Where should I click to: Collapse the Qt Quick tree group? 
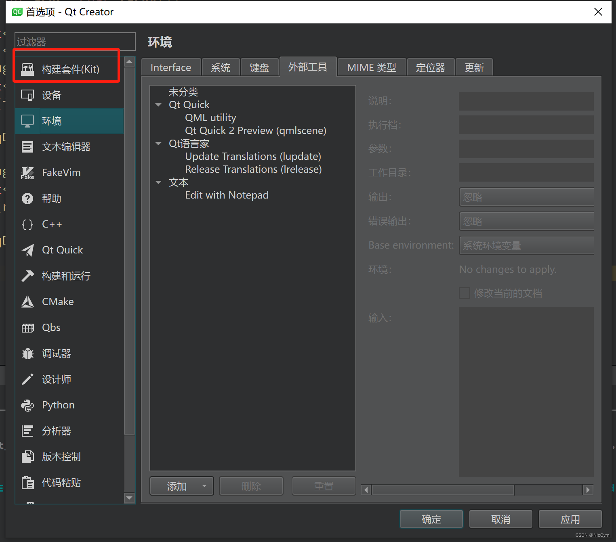click(x=158, y=105)
